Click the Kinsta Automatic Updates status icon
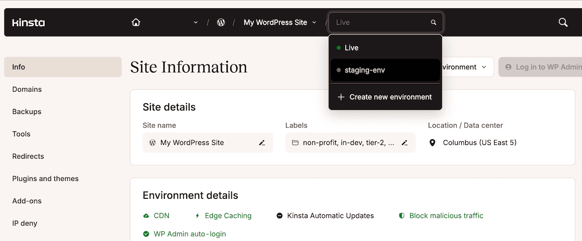 pos(279,216)
